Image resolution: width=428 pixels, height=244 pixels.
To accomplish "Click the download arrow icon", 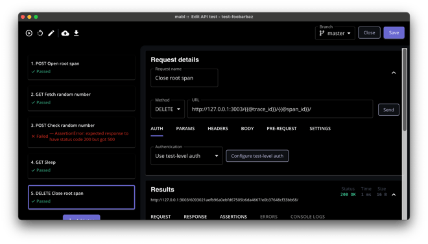I will click(77, 33).
